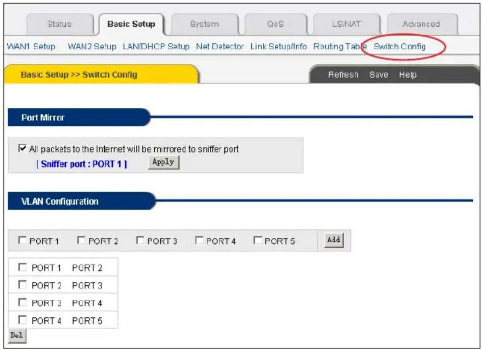Switch to the System tab

[204, 24]
